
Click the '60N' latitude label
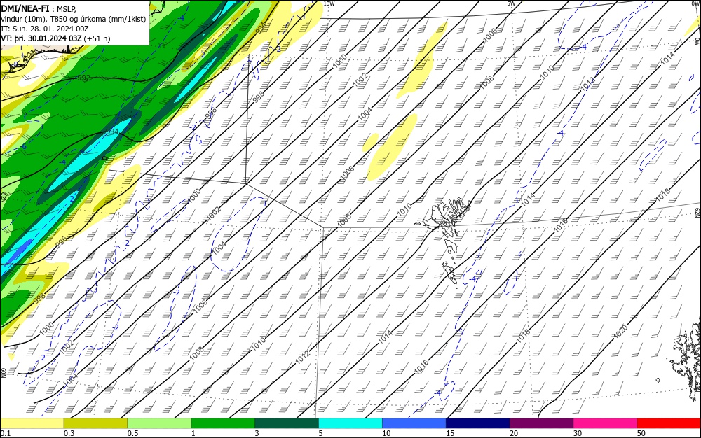click(x=3, y=372)
